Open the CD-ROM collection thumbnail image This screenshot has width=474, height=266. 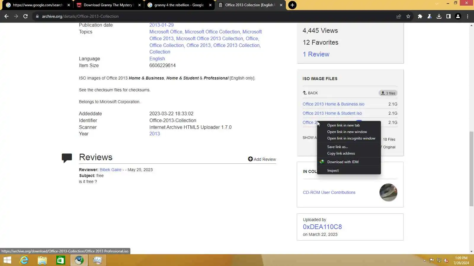tap(388, 192)
